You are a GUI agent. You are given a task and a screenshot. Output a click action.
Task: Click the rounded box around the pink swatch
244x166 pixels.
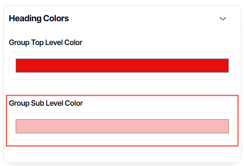coord(122,126)
